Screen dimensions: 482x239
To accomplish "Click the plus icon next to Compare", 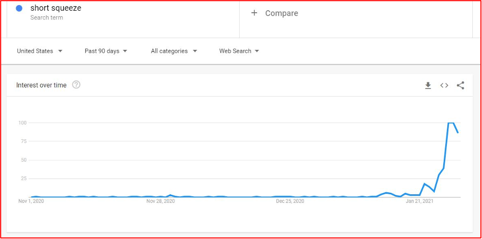I will (254, 13).
